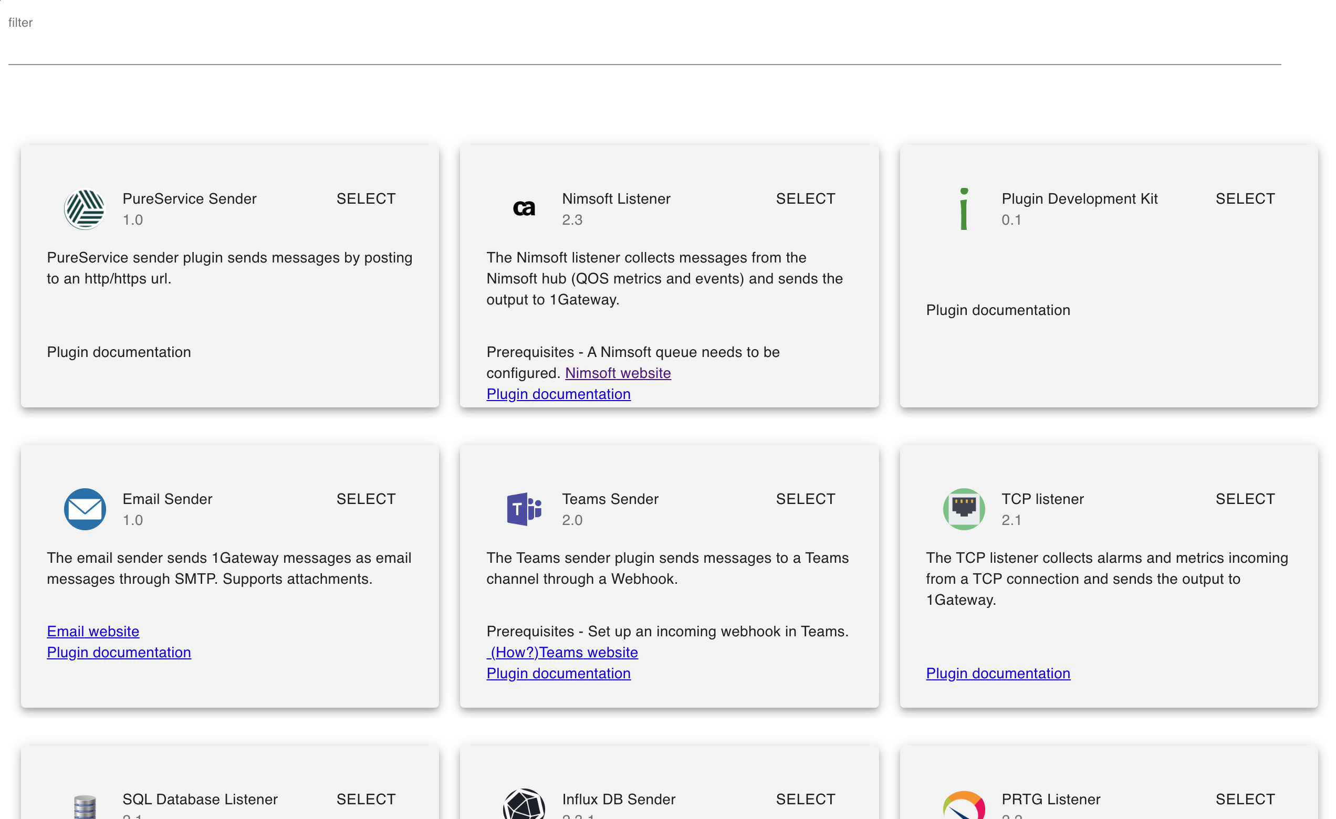Click the Teams Sender logo icon
The width and height of the screenshot is (1336, 819).
click(x=524, y=509)
